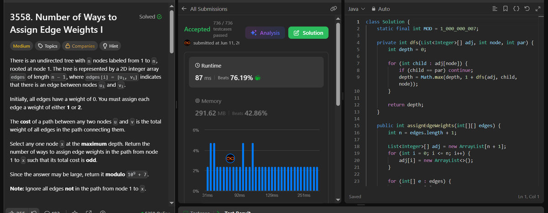The width and height of the screenshot is (548, 213).
Task: Open the Java language dropdown
Action: (x=357, y=9)
